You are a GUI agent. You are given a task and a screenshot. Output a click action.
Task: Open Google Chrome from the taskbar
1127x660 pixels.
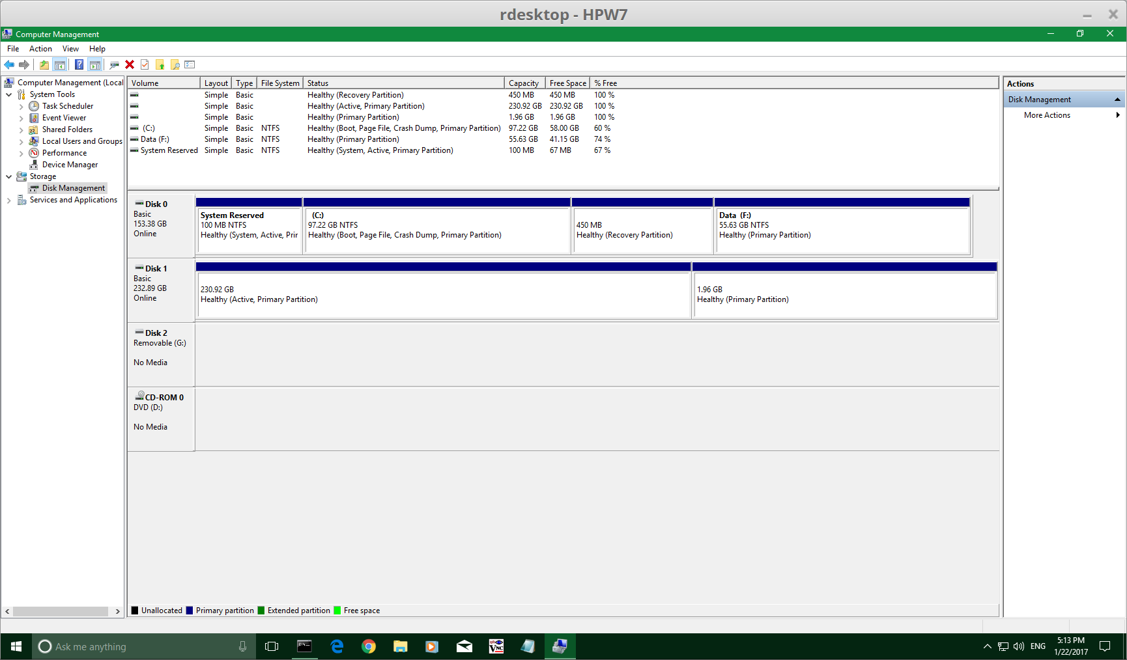[x=369, y=646]
